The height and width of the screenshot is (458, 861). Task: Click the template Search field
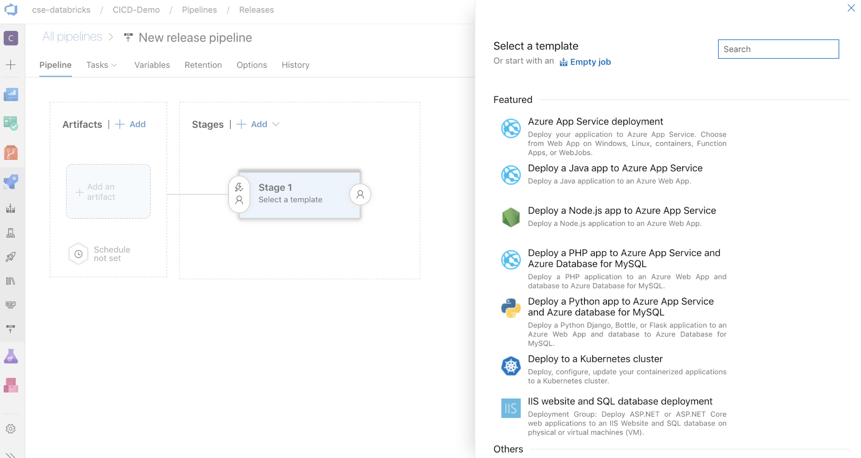778,49
